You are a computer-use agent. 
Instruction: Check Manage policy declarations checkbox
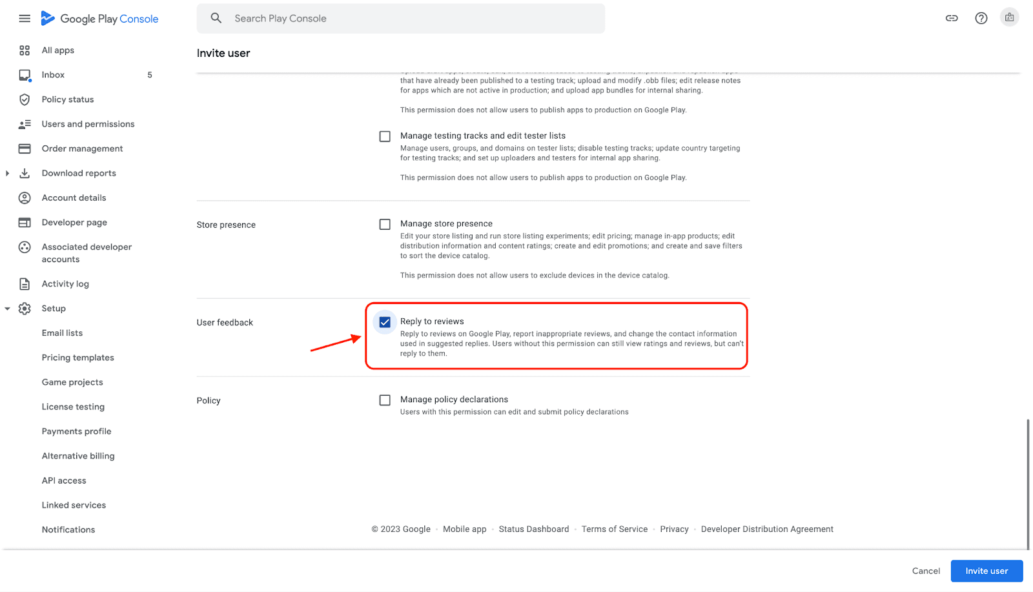tap(385, 400)
